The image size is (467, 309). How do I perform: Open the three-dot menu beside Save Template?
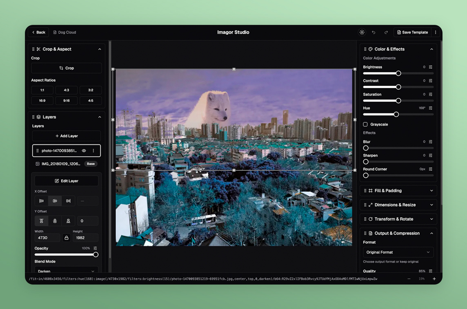[x=436, y=33]
